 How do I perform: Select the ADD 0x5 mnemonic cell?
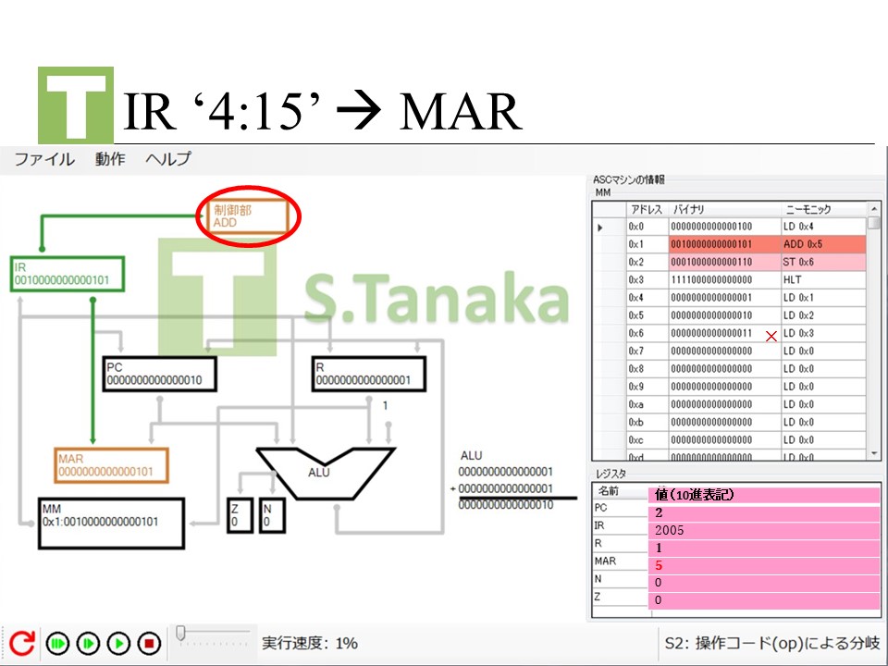[x=823, y=244]
